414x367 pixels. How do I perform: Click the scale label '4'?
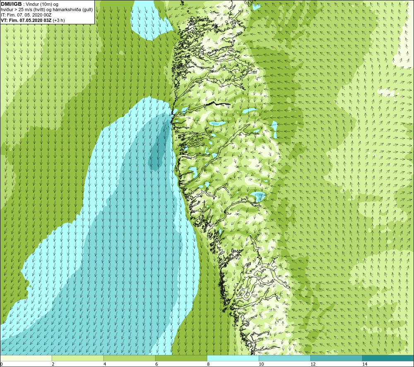pos(105,364)
